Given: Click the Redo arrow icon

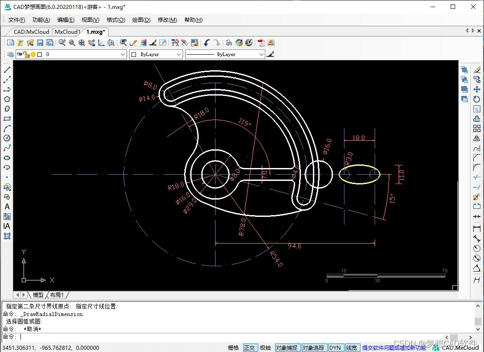Looking at the screenshot, I should 217,43.
